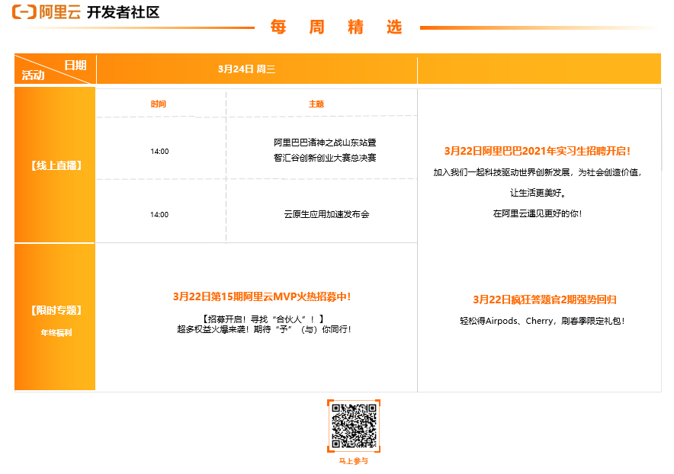Click the 活动 header label
Image resolution: width=674 pixels, height=474 pixels.
tap(33, 75)
